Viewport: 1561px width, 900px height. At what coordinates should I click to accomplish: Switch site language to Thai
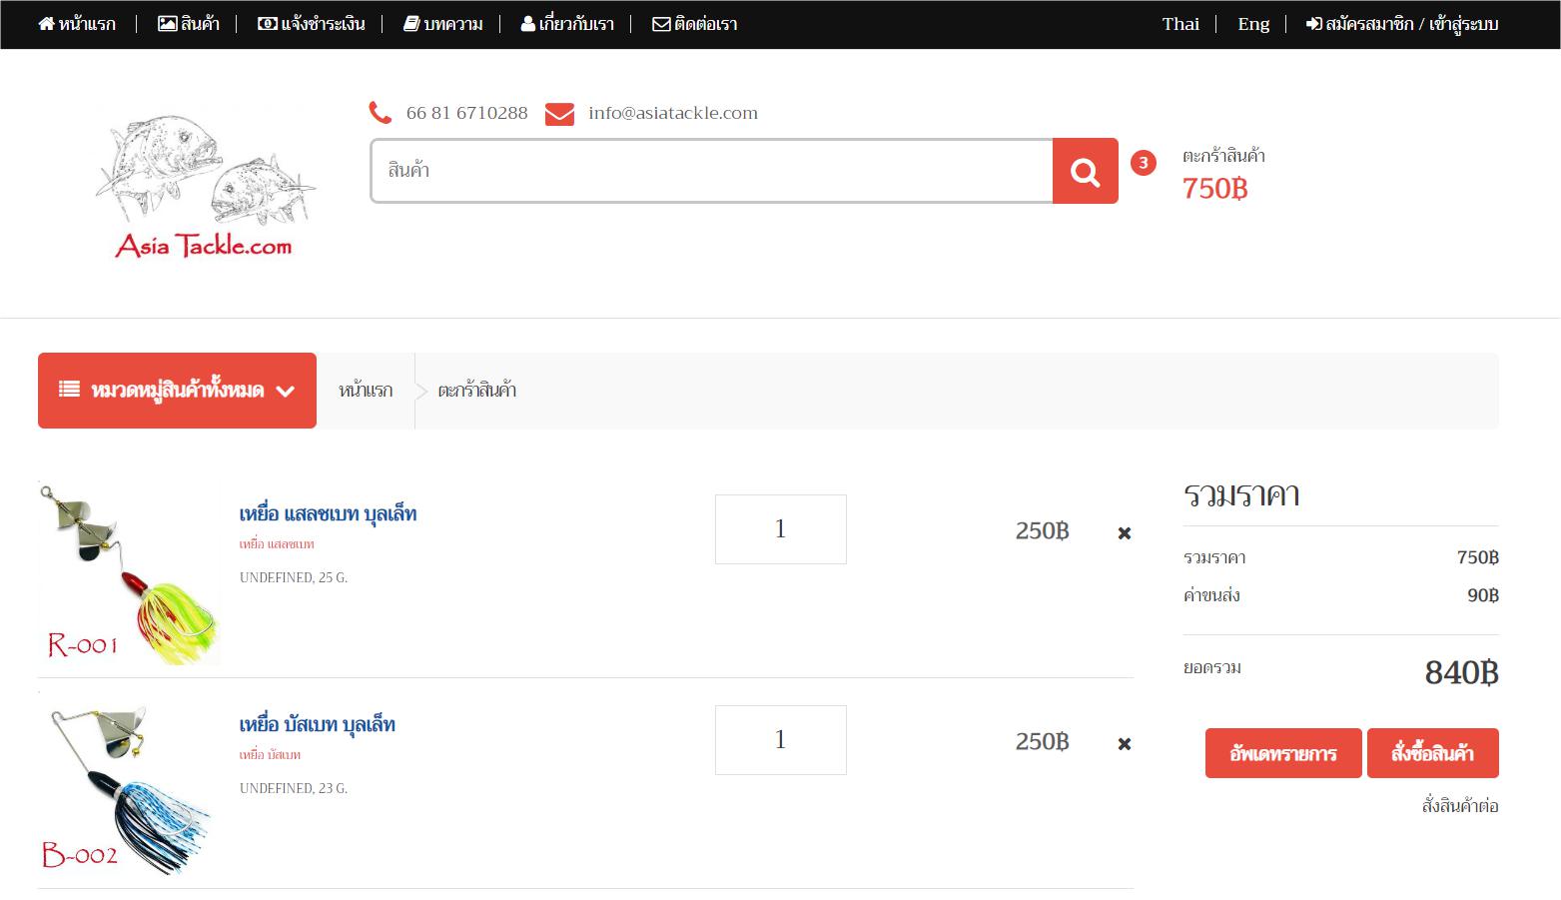coord(1179,24)
